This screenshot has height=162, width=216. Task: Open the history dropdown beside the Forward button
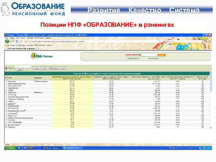pos(13,41)
